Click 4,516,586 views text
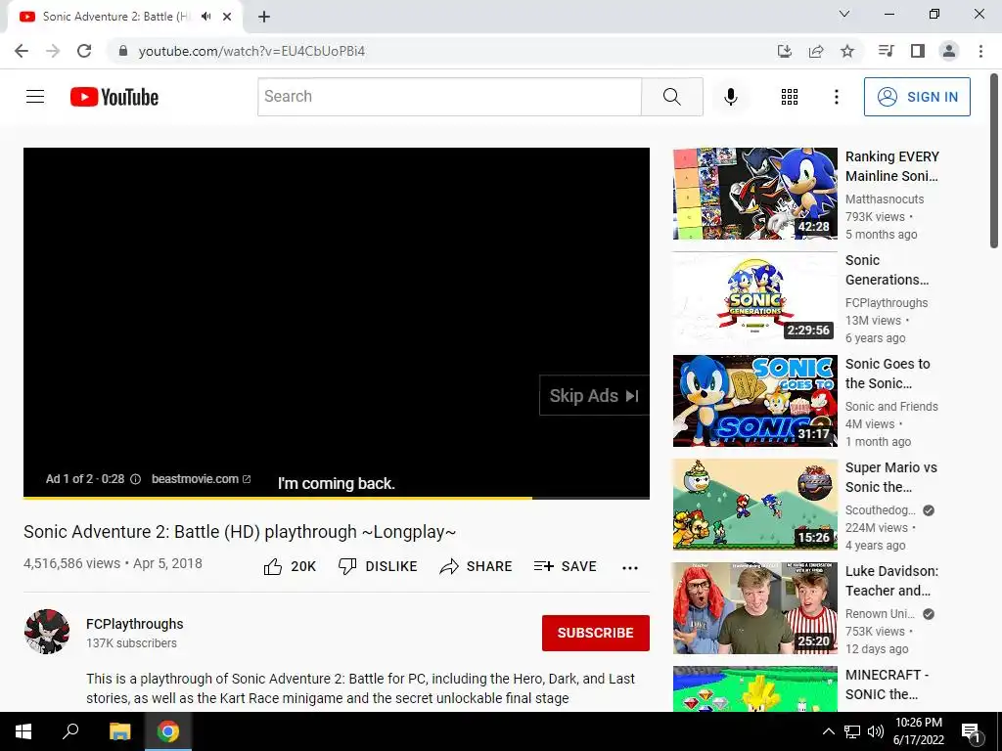Viewport: 1002px width, 751px height. coord(71,563)
